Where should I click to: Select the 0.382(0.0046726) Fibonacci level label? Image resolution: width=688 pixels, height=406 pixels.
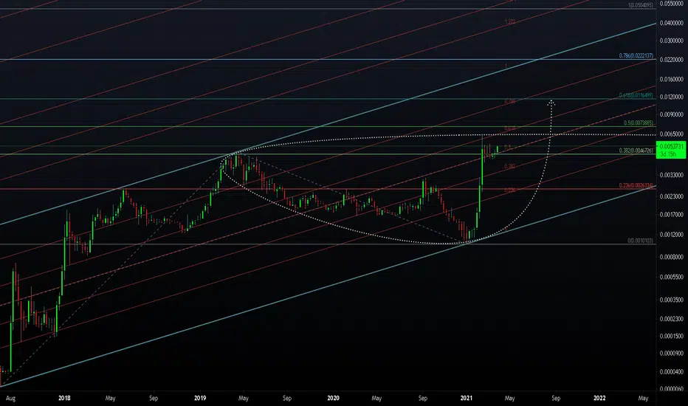pyautogui.click(x=636, y=151)
